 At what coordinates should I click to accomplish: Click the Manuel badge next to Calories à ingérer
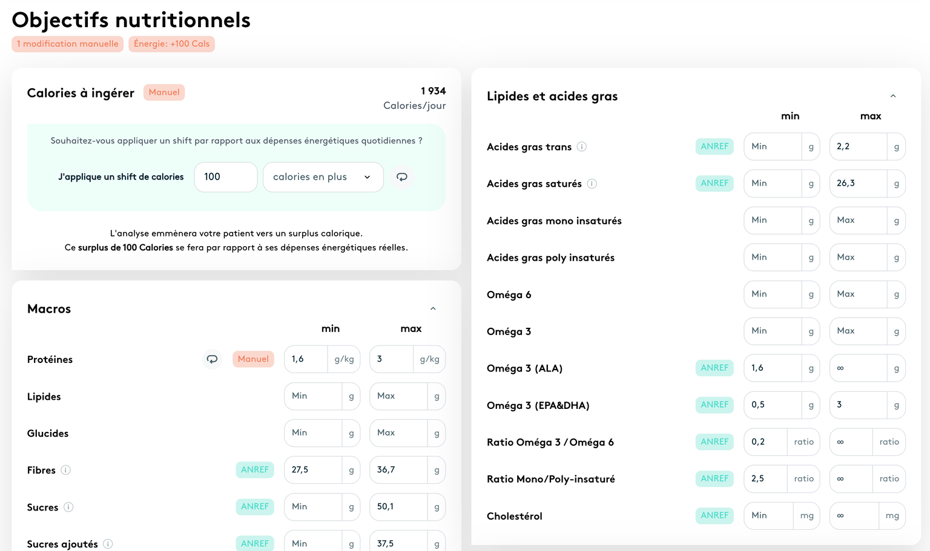pos(163,93)
